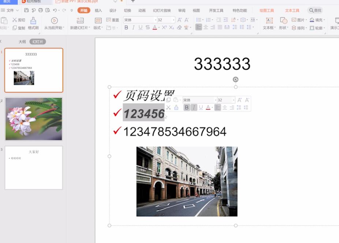Toggle Italic in floating mini toolbar
This screenshot has height=243, width=339.
pos(194,107)
